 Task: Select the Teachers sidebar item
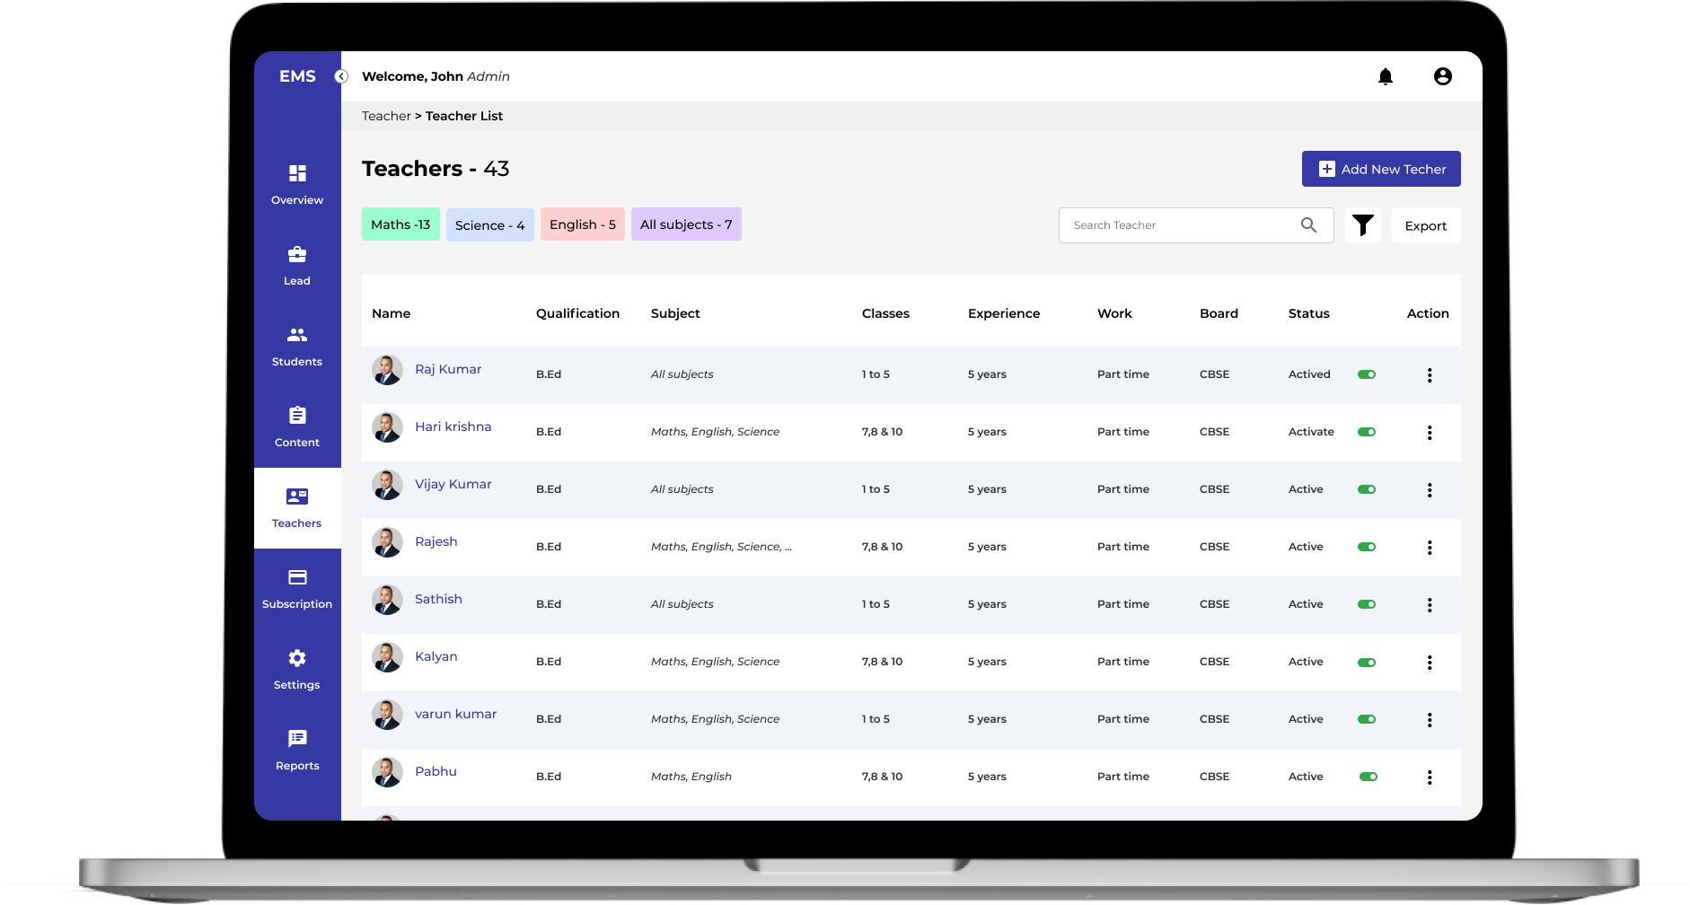point(297,508)
